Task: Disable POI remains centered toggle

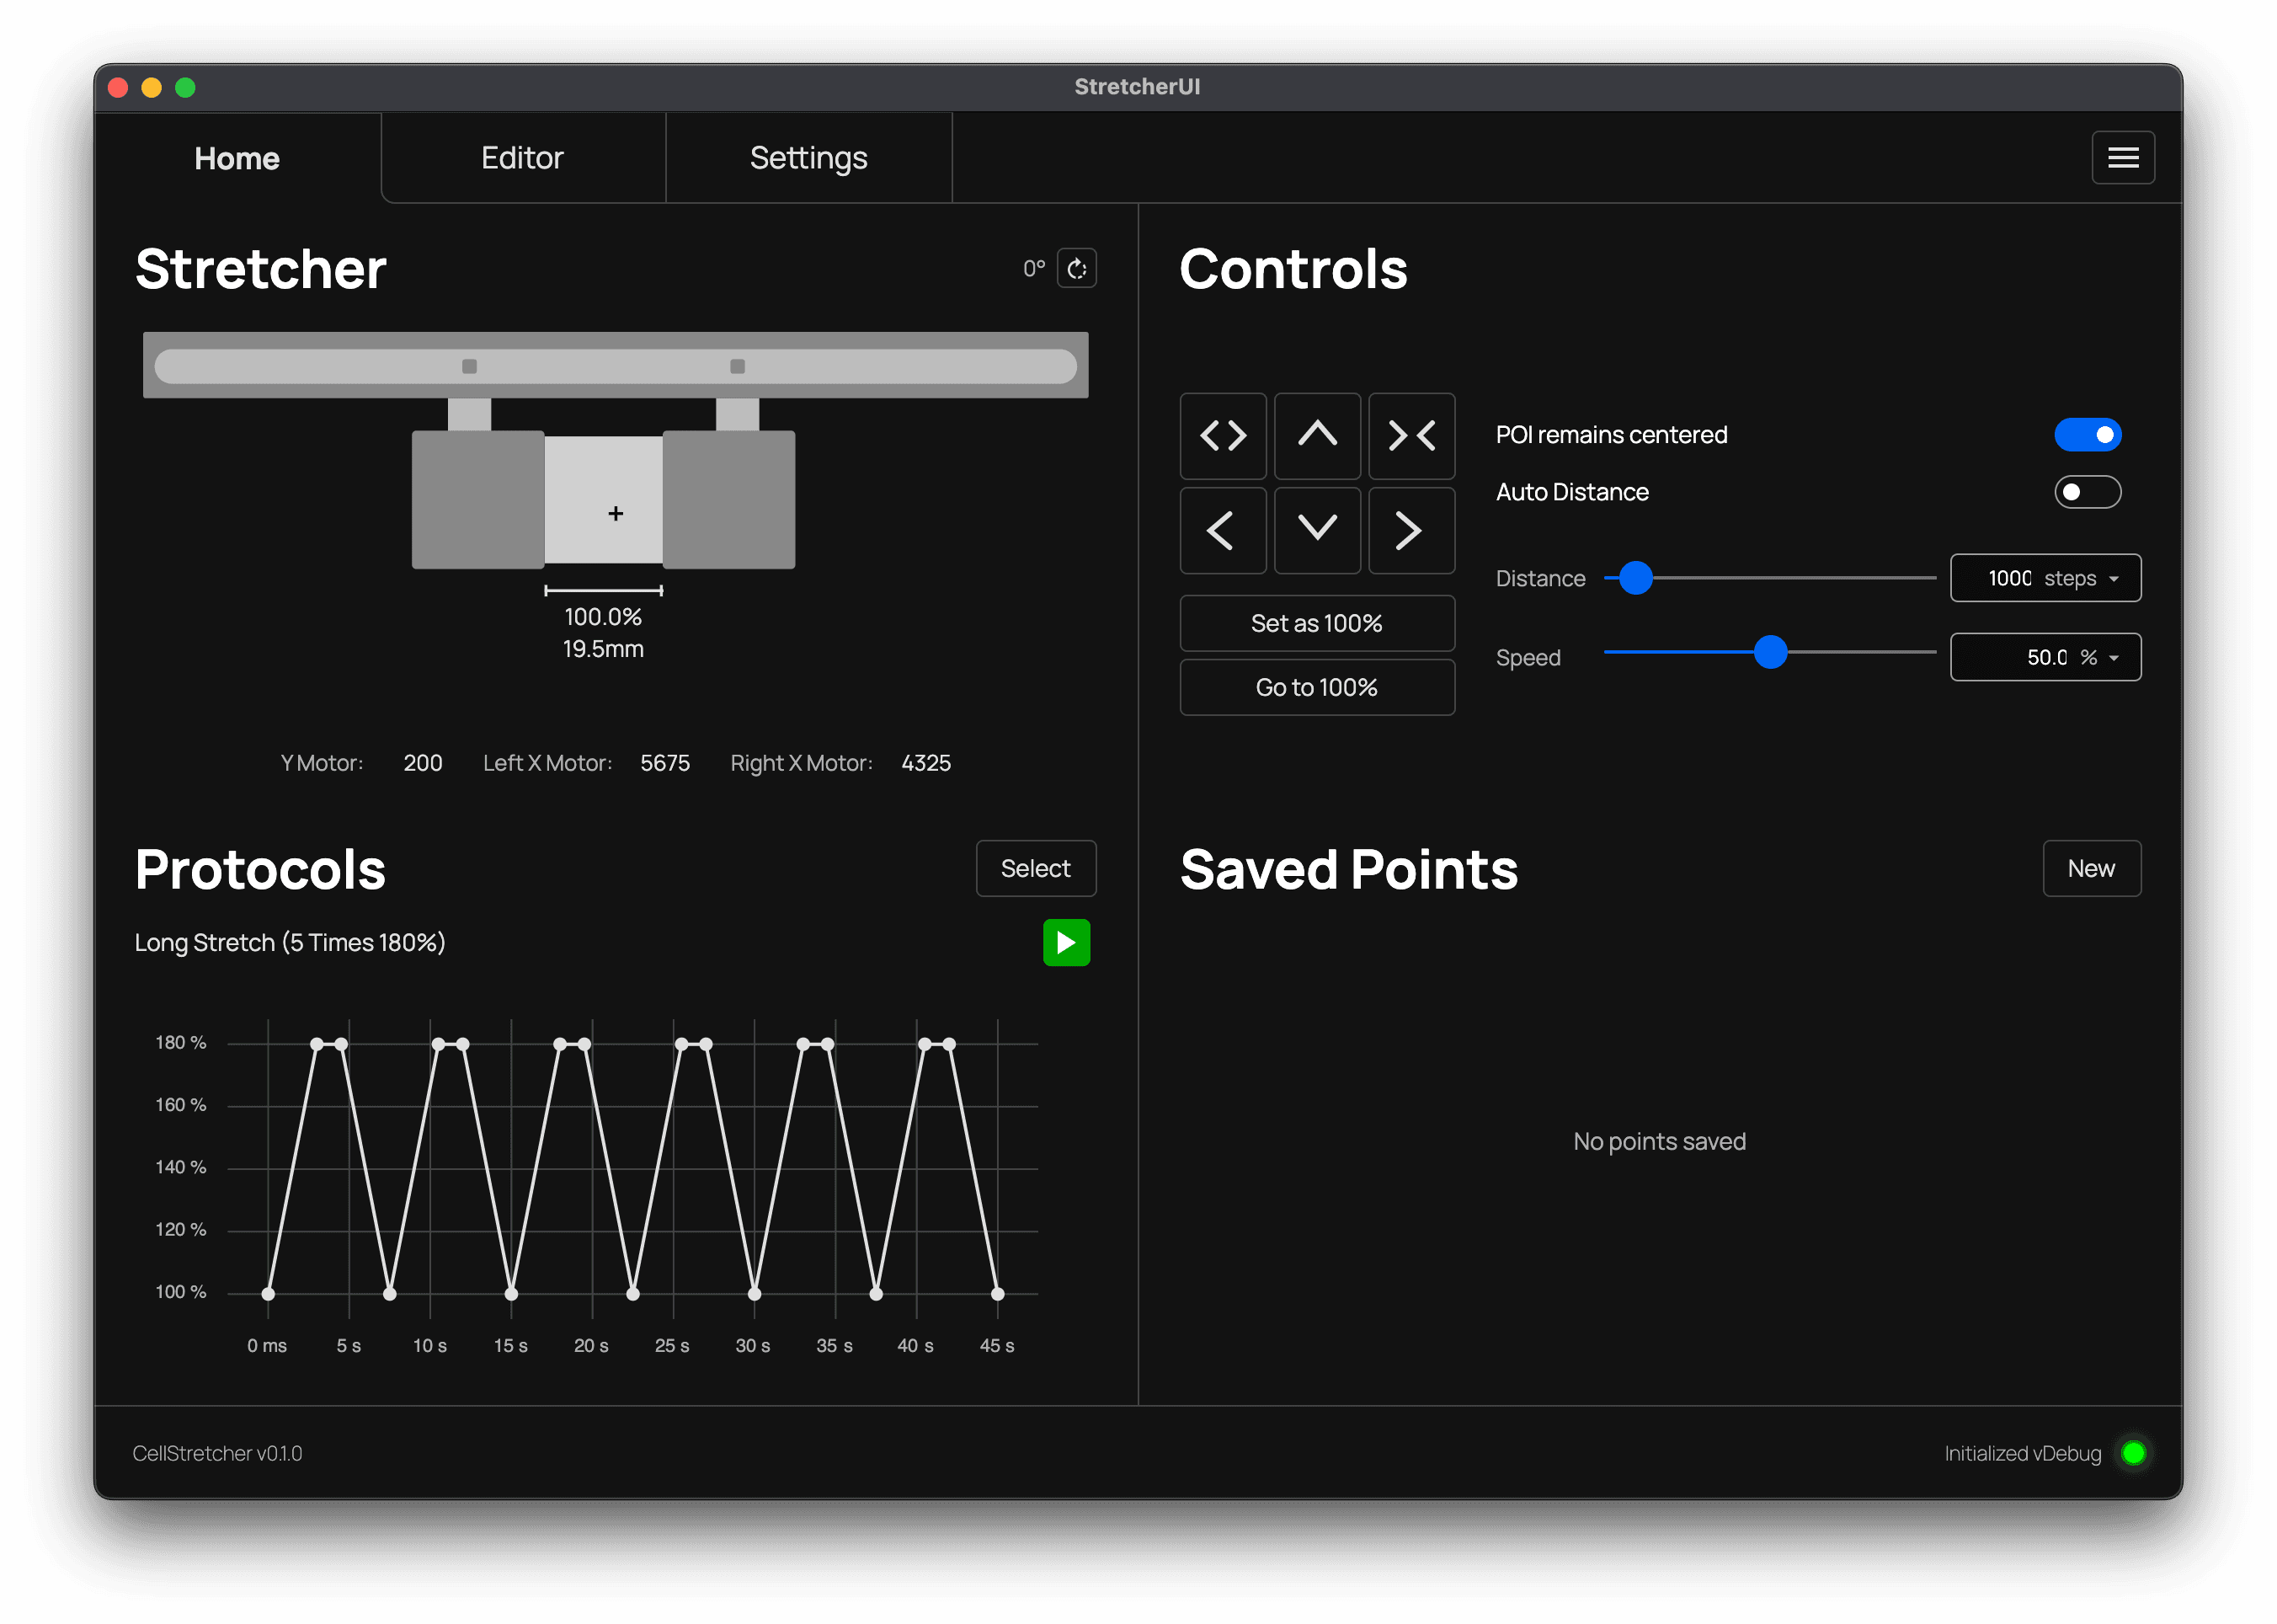Action: [x=2087, y=434]
